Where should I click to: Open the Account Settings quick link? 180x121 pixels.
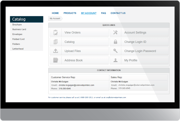click(139, 33)
